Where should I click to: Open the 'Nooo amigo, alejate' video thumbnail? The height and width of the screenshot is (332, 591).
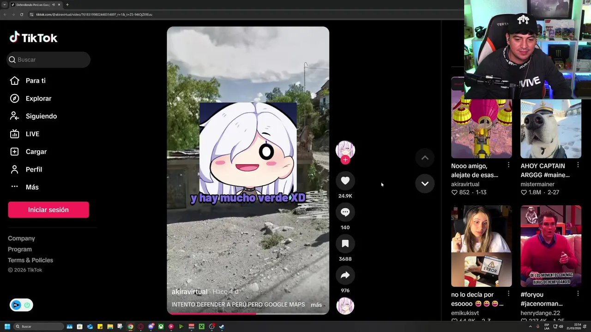[x=482, y=118]
